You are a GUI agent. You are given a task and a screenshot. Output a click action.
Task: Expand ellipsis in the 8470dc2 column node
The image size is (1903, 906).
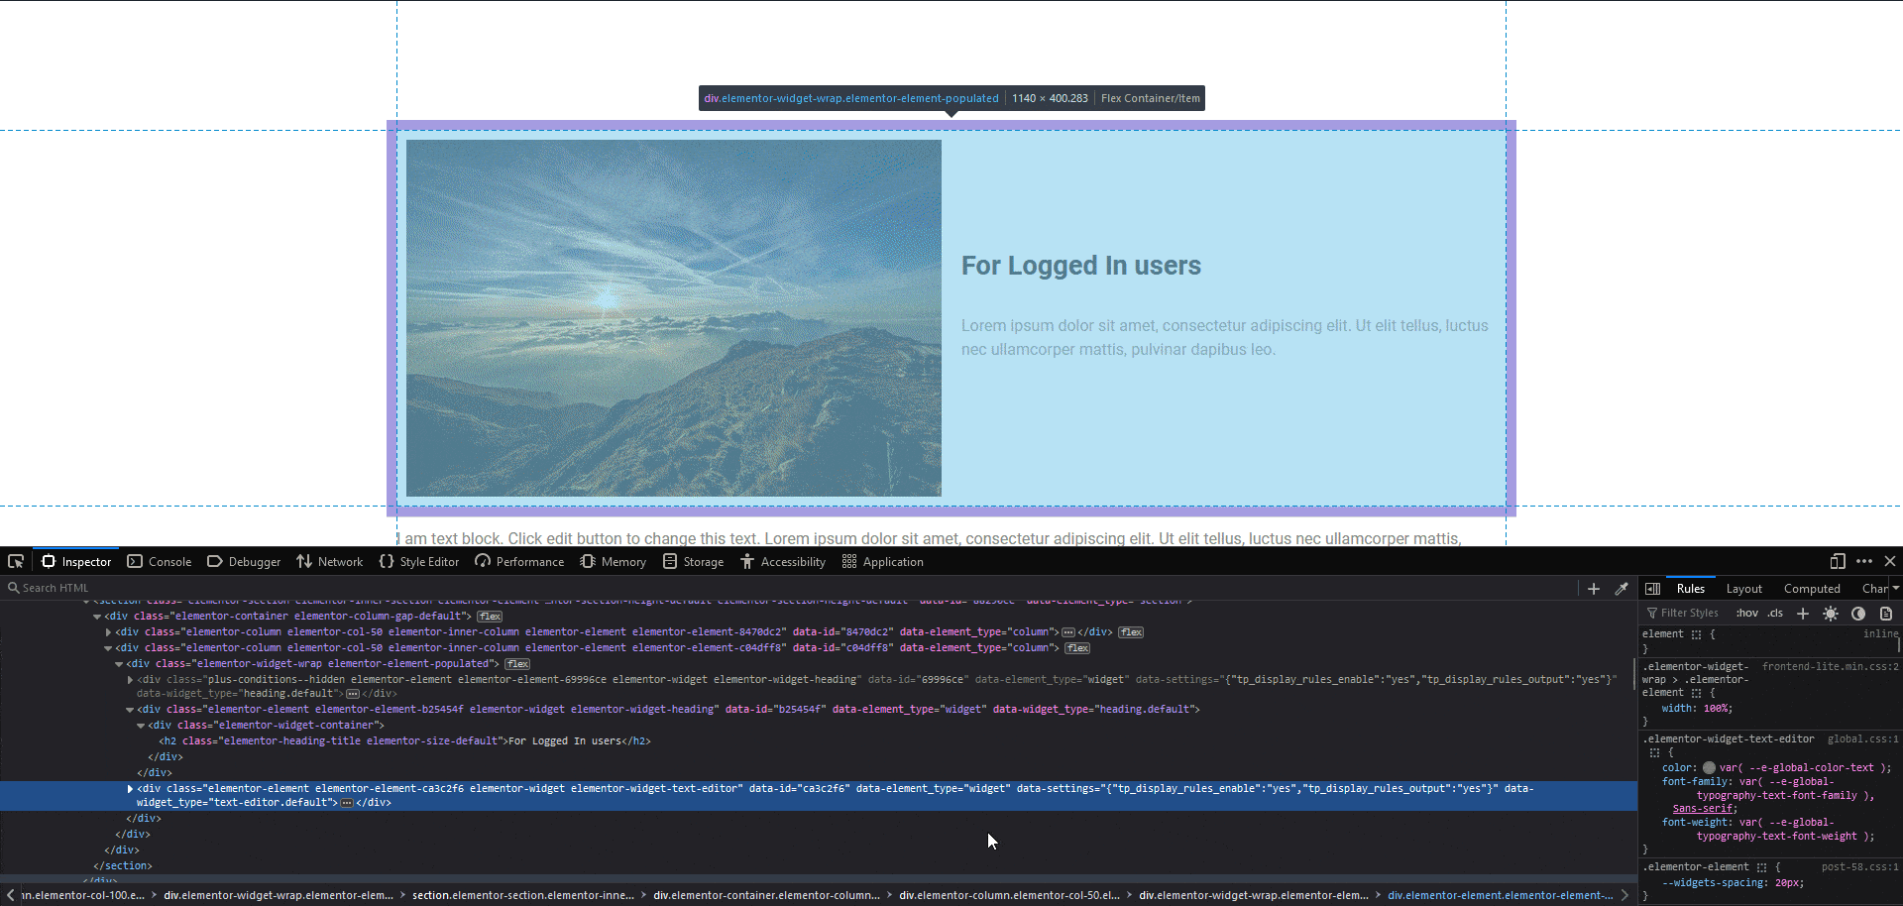[x=1068, y=632]
